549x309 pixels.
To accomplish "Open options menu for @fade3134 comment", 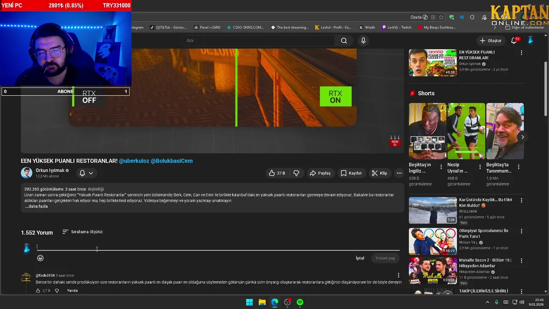I will point(398,276).
